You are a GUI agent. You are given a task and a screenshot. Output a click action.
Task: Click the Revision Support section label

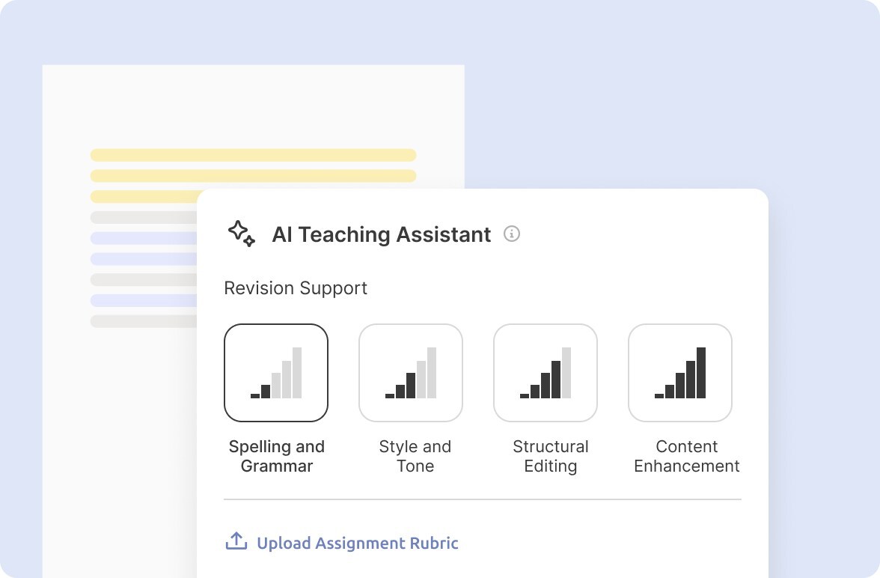[296, 288]
